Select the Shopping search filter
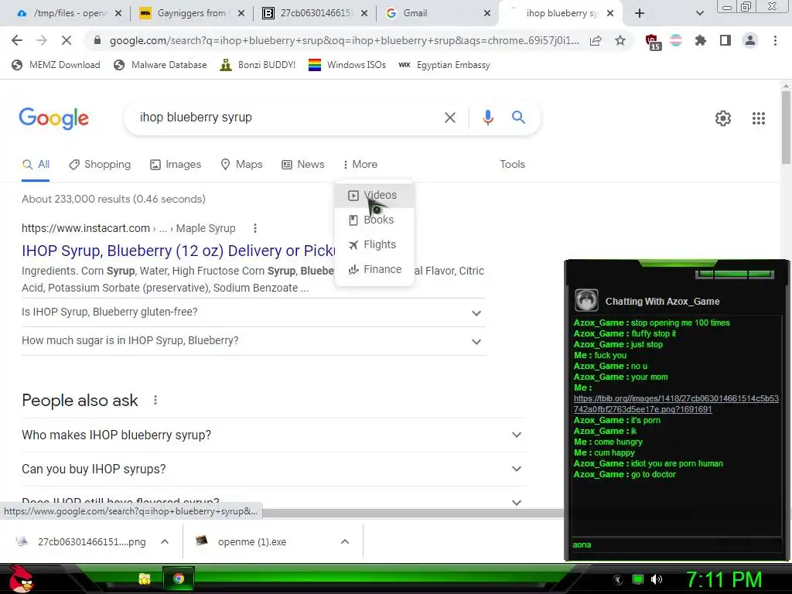 click(x=100, y=165)
